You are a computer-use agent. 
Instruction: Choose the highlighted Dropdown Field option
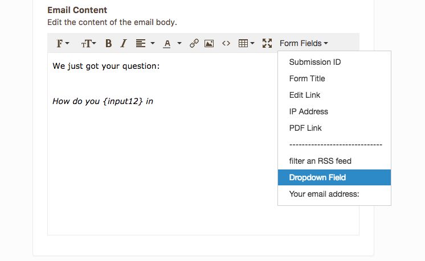click(x=317, y=177)
